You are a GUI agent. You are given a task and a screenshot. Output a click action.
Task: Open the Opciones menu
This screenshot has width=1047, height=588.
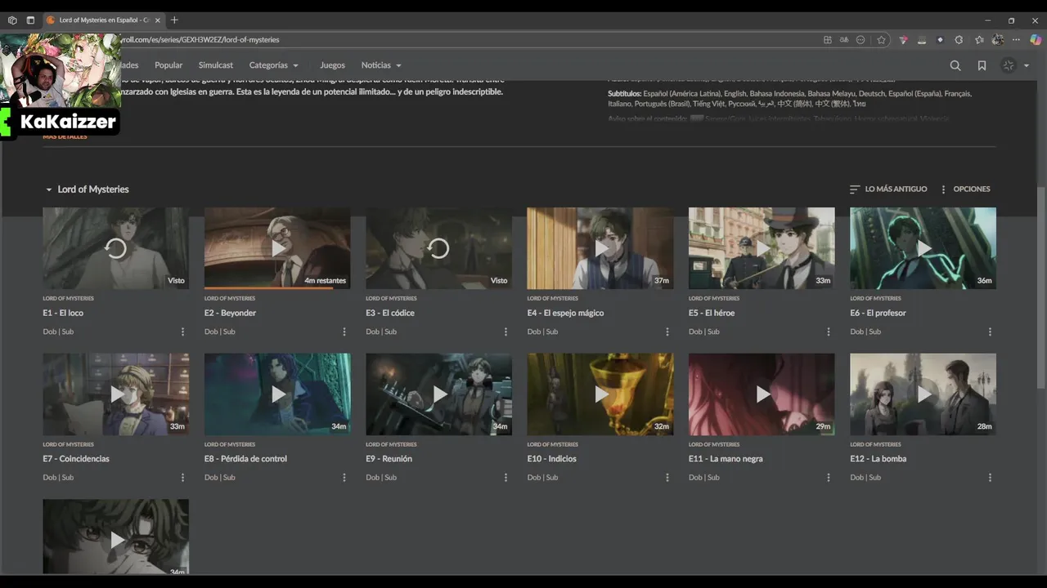coord(965,189)
